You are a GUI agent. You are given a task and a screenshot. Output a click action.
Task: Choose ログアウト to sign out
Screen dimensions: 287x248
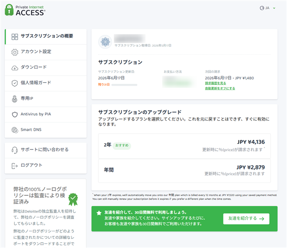[x=46, y=166]
